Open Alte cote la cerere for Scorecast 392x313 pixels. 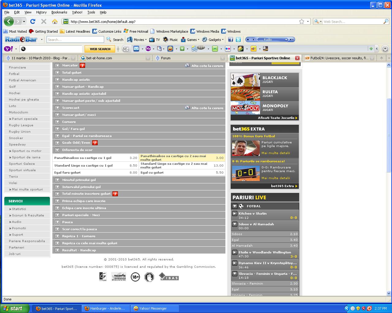point(204,108)
